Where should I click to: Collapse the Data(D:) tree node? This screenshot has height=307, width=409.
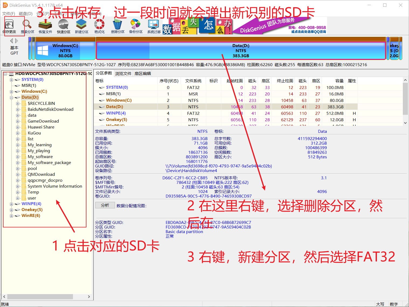point(12,97)
